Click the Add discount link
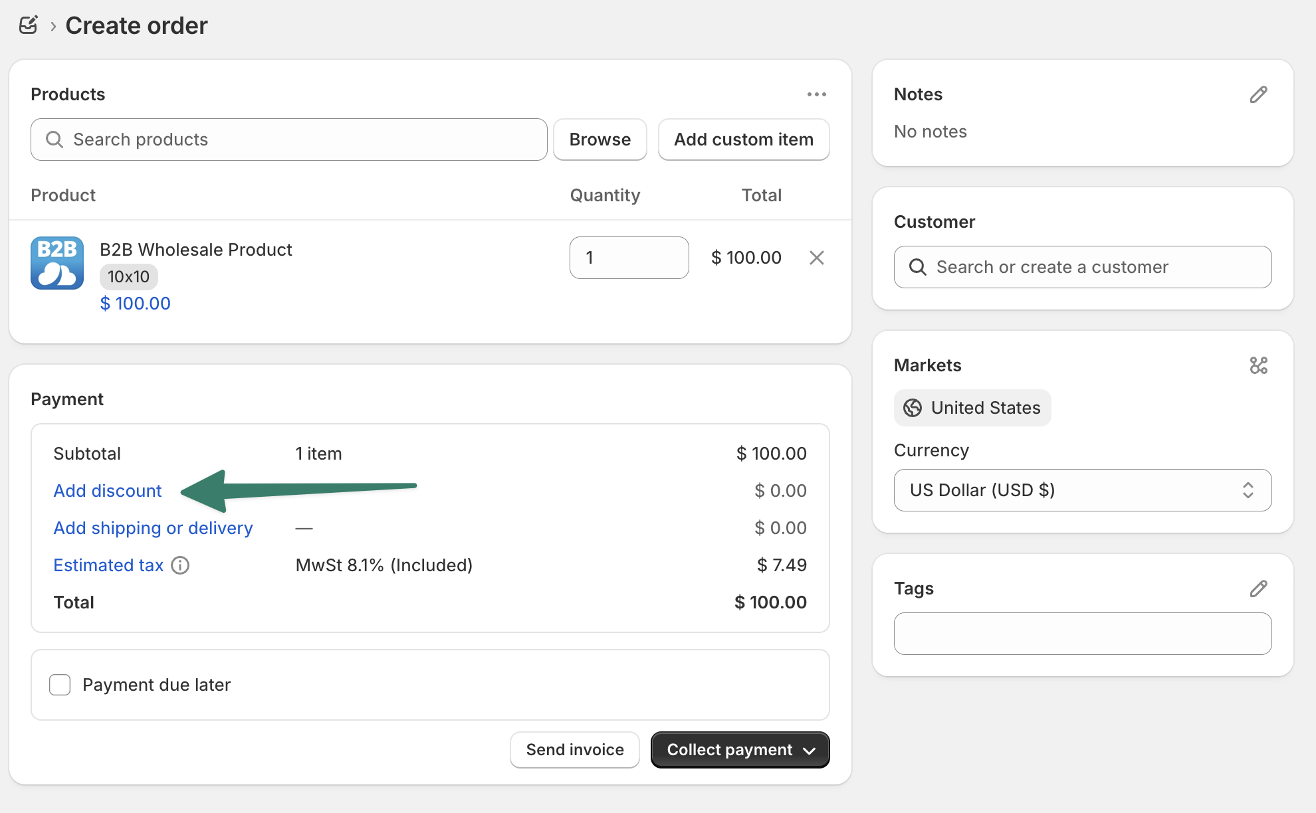1316x813 pixels. pos(108,491)
